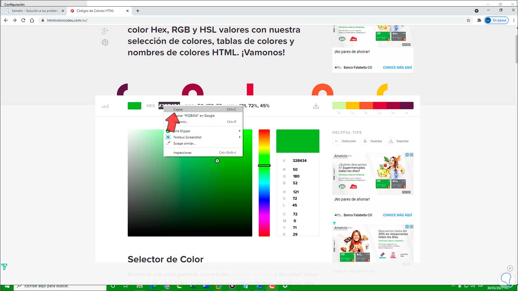
Task: Click the lock under the light green swatch
Action: pyautogui.click(x=339, y=113)
